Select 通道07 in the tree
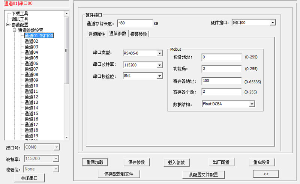Screen dimensions: 300x184 coord(31,69)
